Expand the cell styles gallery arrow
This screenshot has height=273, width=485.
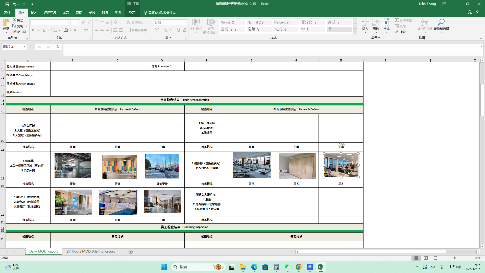355,31
